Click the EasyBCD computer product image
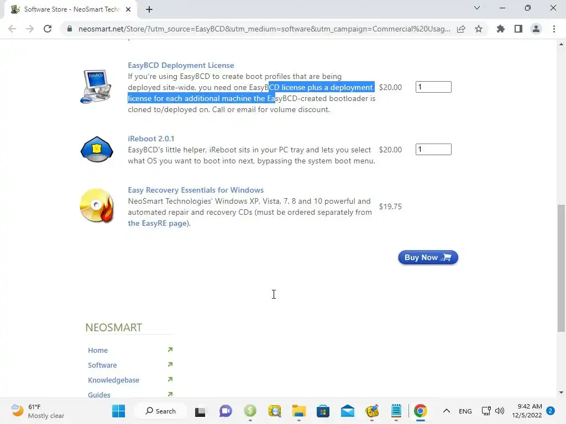This screenshot has width=566, height=424. coord(96,87)
